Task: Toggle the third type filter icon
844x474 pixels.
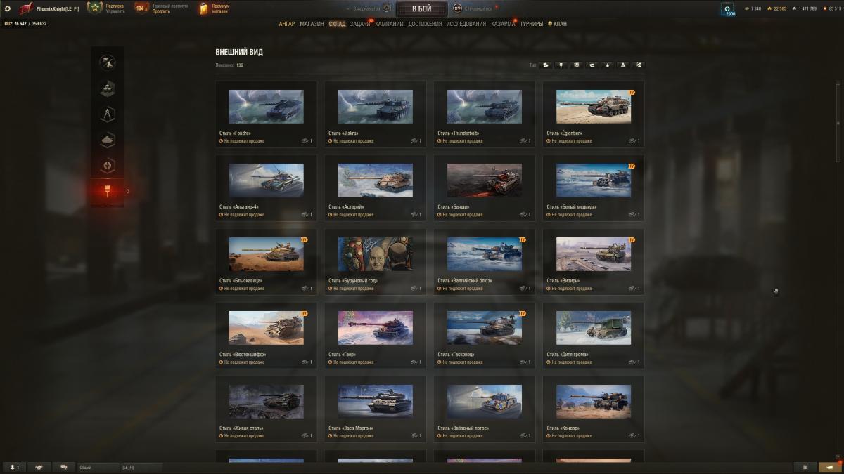Action: point(577,65)
